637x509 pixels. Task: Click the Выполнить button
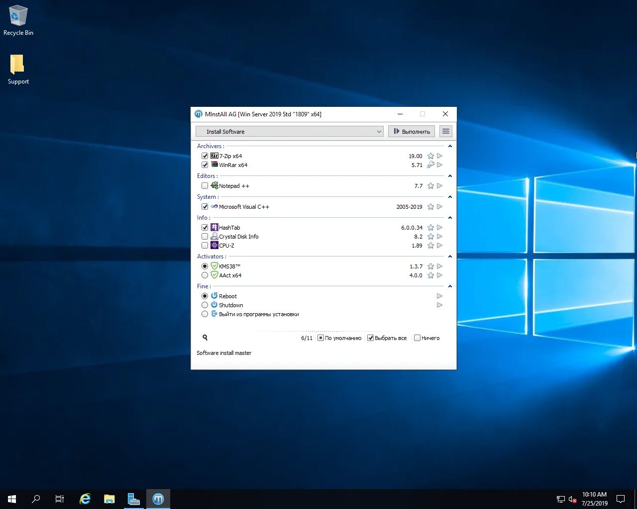pos(412,131)
